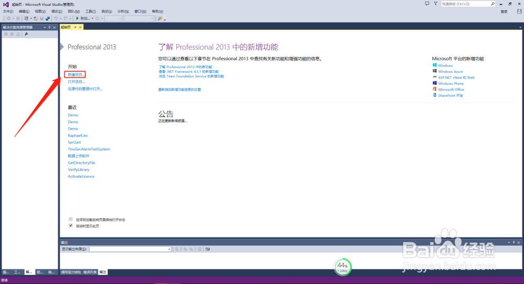Click the Find Message in Code output icon

[x=177, y=249]
